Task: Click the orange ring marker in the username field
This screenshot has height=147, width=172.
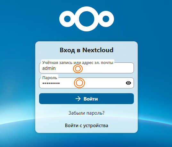Action: coord(78,69)
